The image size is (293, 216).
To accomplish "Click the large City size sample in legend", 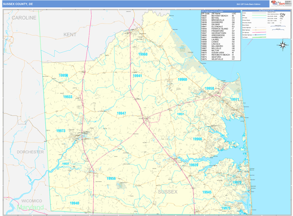I will coord(283,14).
